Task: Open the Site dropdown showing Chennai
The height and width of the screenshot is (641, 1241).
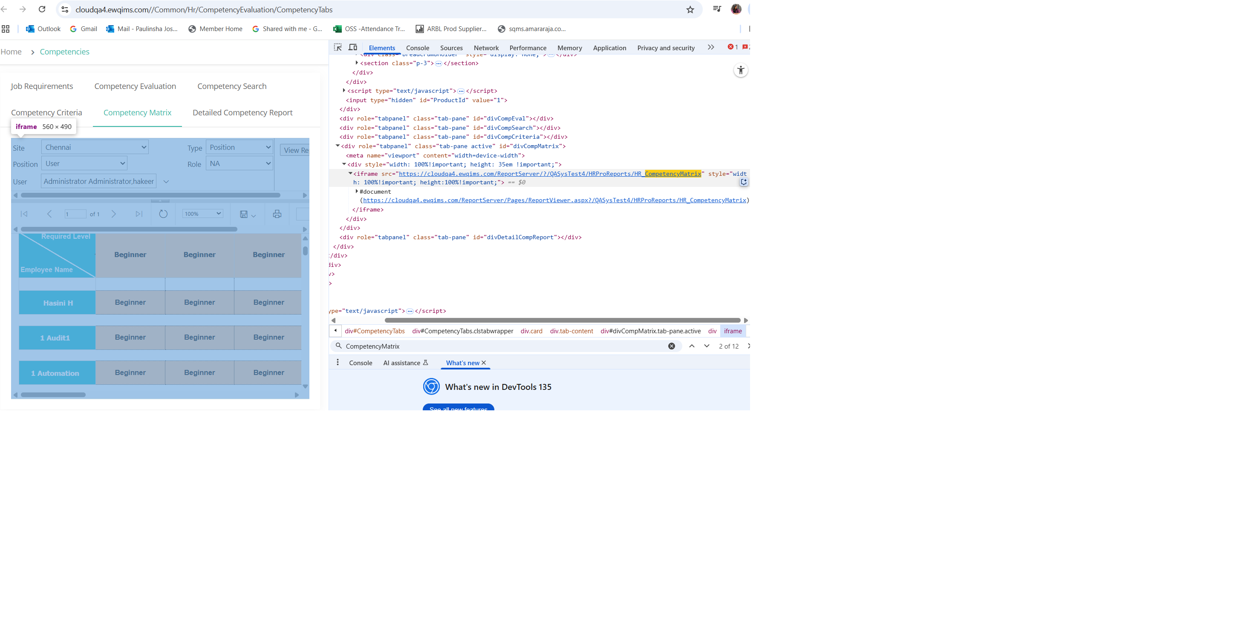Action: click(x=95, y=147)
